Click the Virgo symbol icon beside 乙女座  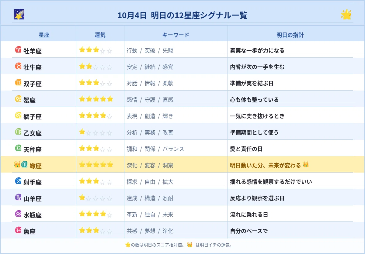(x=18, y=132)
